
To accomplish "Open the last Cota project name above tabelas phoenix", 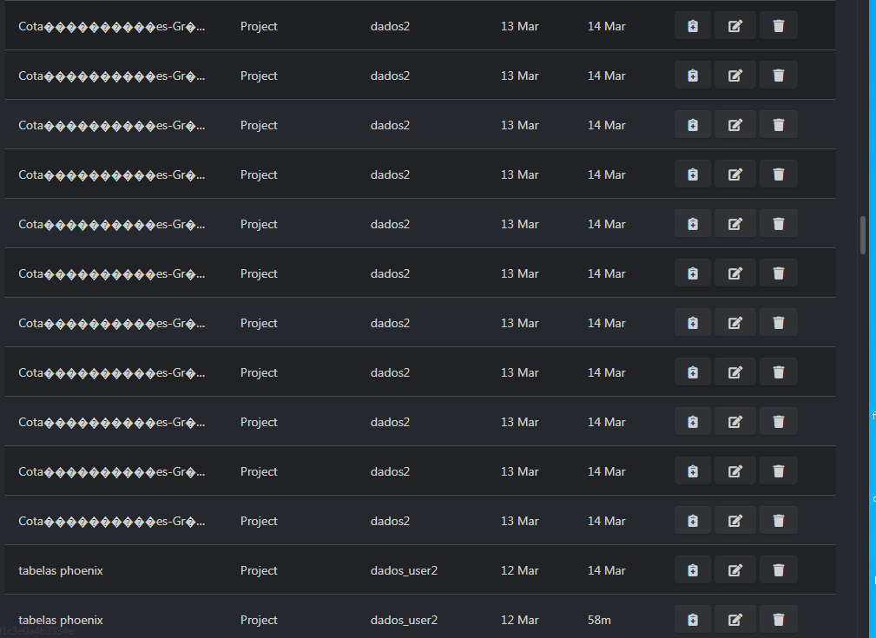I will (x=111, y=521).
